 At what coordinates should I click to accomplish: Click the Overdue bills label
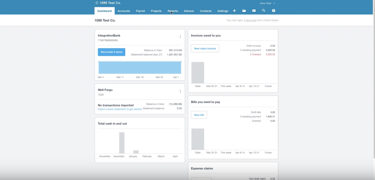[256, 121]
